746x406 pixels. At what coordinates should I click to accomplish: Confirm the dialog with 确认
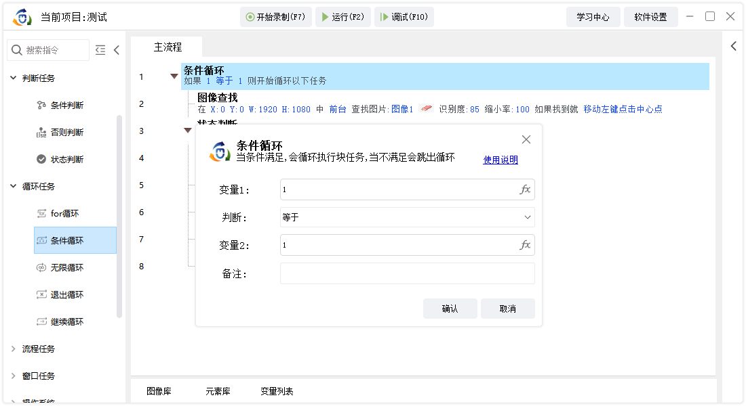(x=450, y=309)
